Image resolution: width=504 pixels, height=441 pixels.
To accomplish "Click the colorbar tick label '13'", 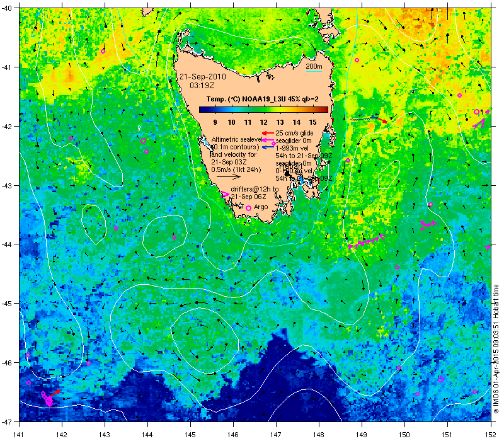I will pyautogui.click(x=280, y=122).
